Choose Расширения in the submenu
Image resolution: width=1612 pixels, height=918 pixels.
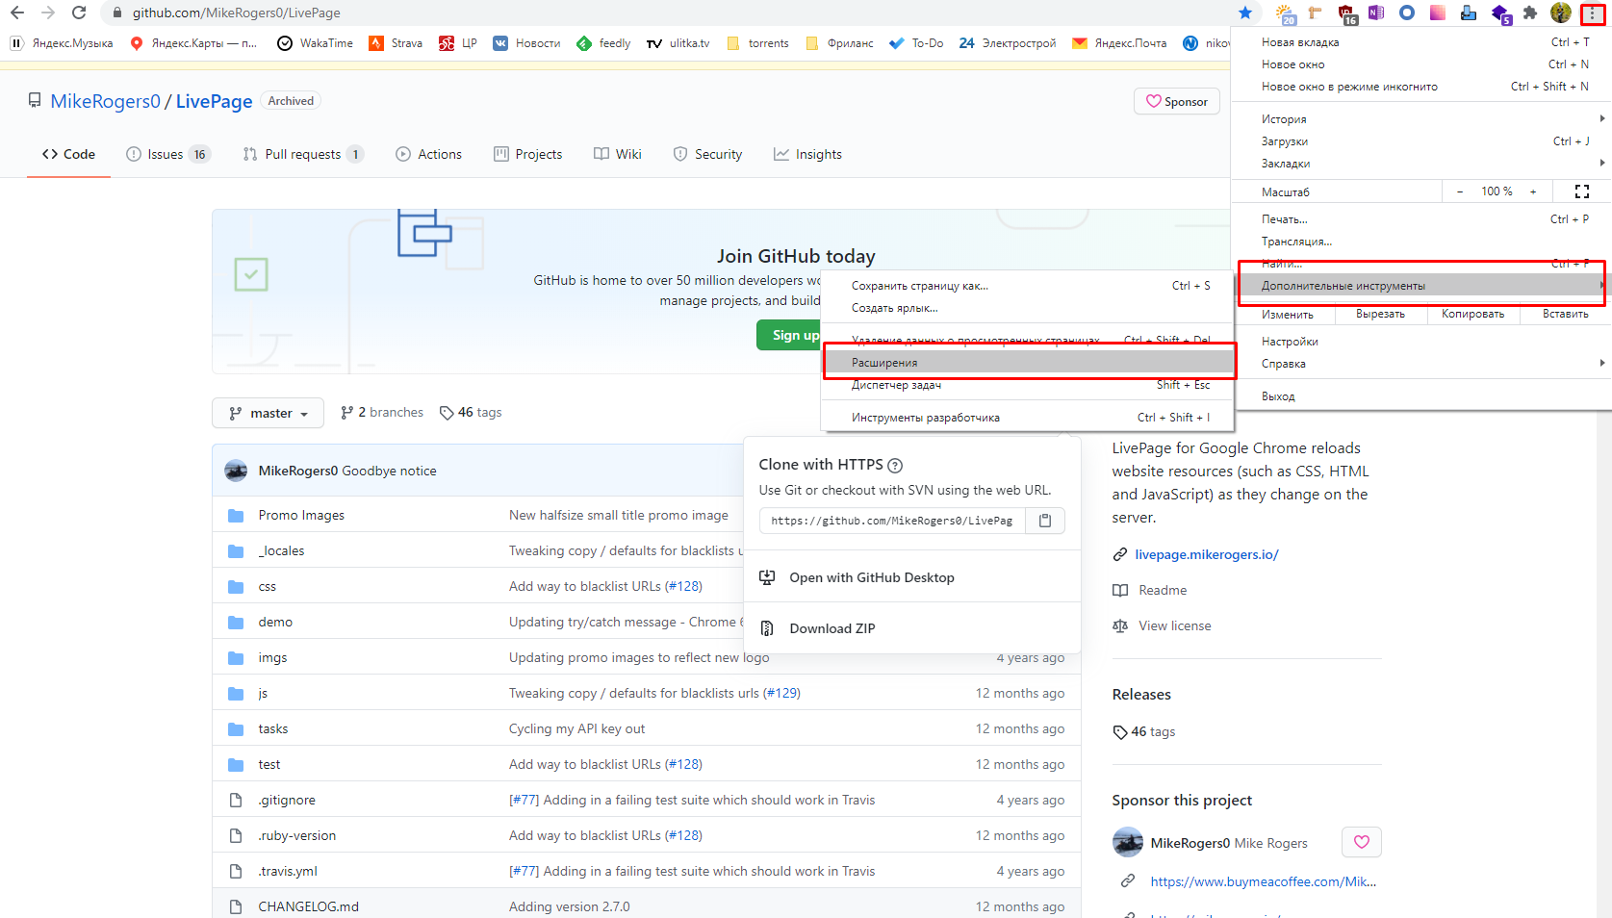(x=1028, y=363)
